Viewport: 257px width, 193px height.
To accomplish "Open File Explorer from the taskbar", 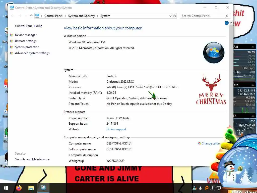I will 31,188.
